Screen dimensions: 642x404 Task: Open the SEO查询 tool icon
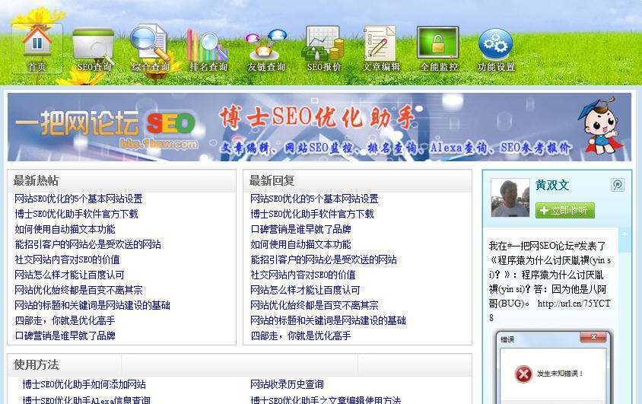[x=94, y=50]
